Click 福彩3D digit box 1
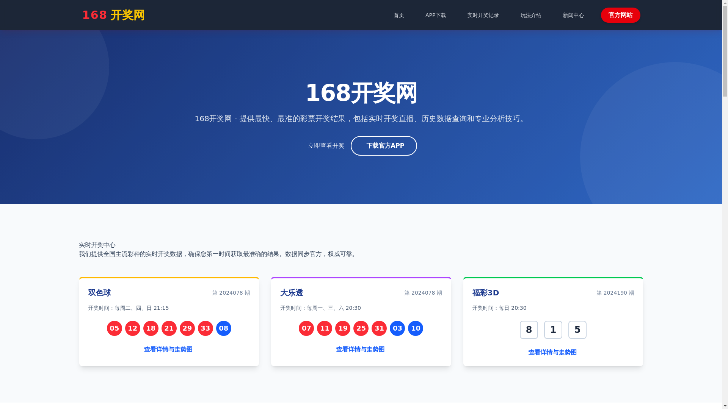Image resolution: width=728 pixels, height=409 pixels. pyautogui.click(x=553, y=330)
